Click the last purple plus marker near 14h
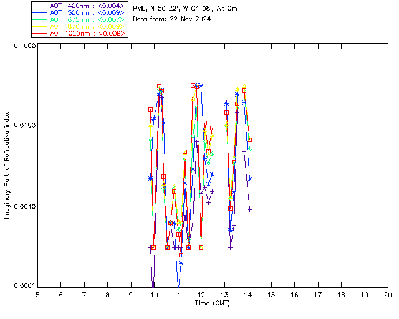The height and width of the screenshot is (319, 399). pyautogui.click(x=249, y=210)
